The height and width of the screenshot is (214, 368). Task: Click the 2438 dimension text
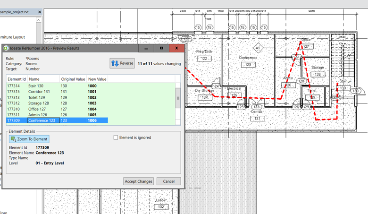point(183,11)
